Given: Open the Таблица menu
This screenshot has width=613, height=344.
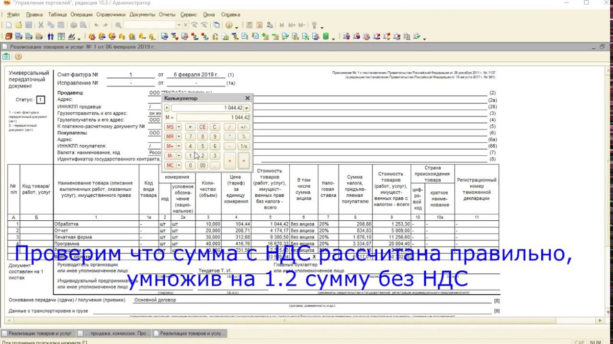Looking at the screenshot, I should [x=57, y=15].
